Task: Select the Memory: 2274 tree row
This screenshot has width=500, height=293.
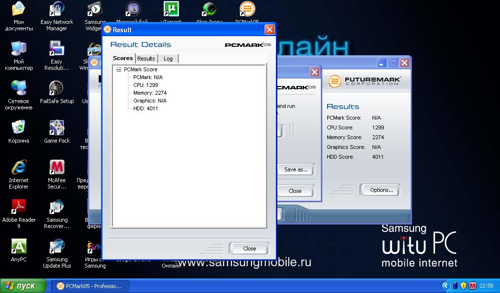Action: pos(150,93)
